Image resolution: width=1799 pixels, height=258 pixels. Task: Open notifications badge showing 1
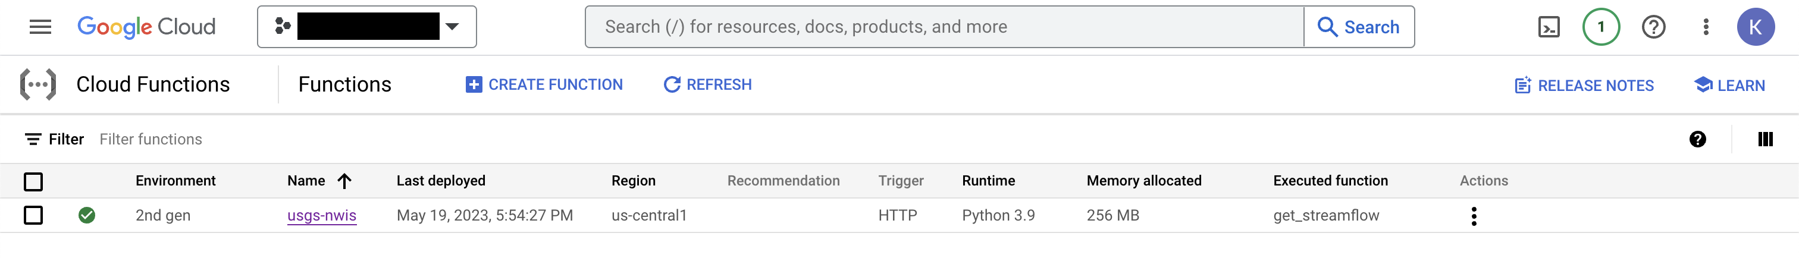tap(1601, 27)
